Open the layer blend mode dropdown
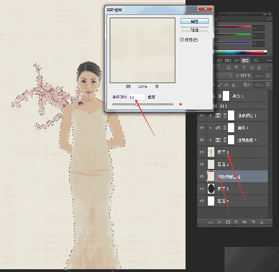This screenshot has height=272, width=279. [x=225, y=76]
